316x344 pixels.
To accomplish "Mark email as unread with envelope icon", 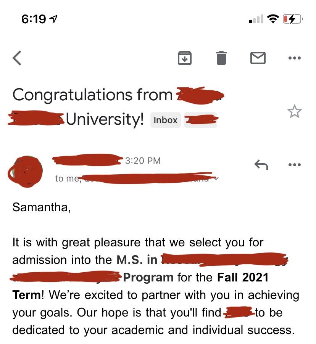I will click(258, 58).
